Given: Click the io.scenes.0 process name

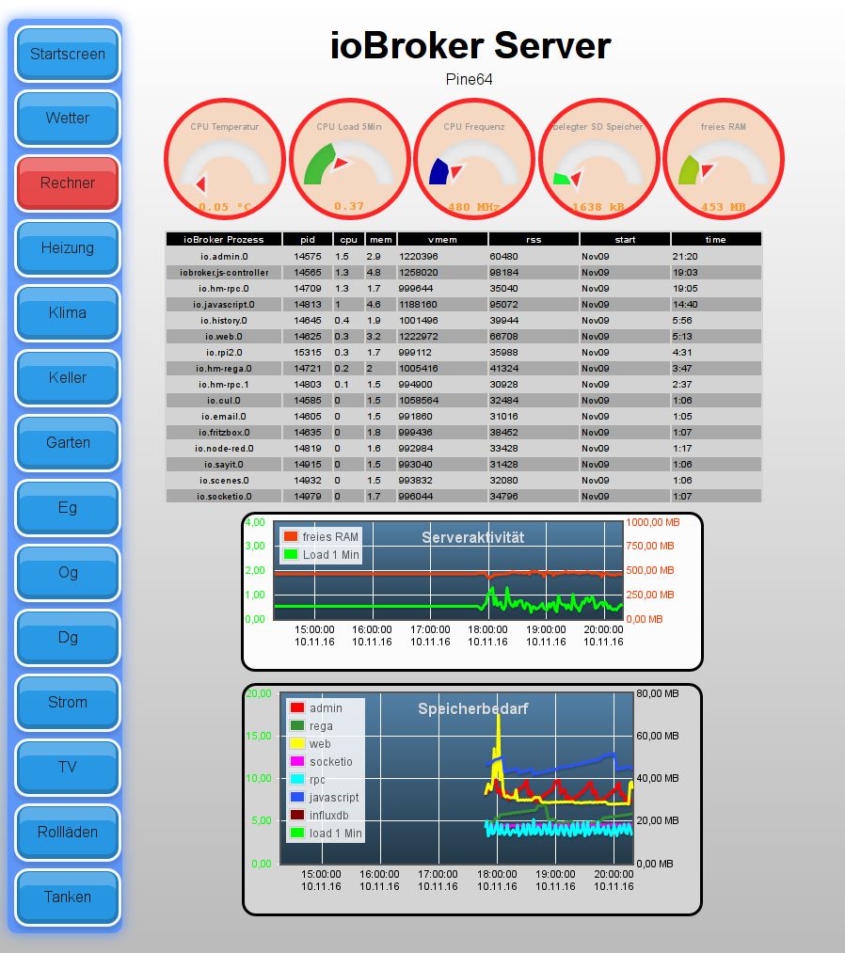Looking at the screenshot, I should click(x=224, y=481).
